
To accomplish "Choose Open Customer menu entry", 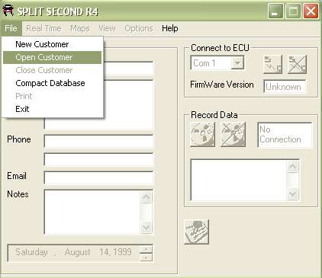I will [x=52, y=57].
